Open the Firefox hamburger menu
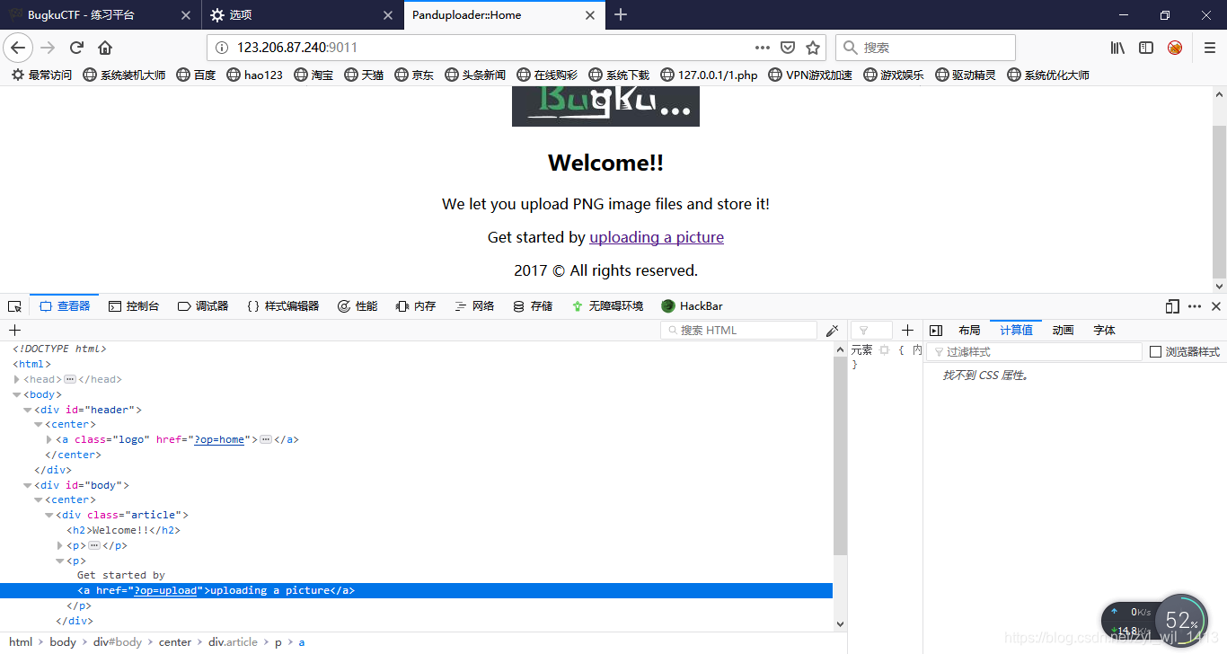Viewport: 1227px width, 654px height. tap(1209, 48)
